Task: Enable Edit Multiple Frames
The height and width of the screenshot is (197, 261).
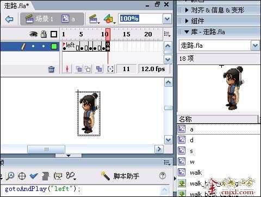Action: [99, 69]
